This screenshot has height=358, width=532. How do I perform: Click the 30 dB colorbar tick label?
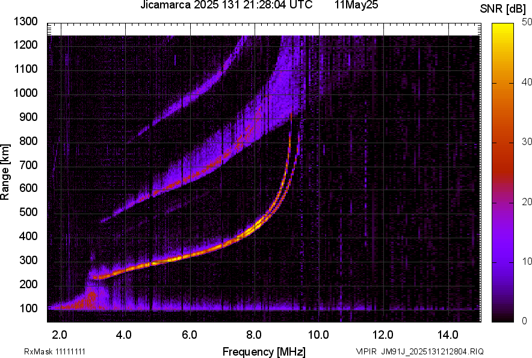pos(527,142)
